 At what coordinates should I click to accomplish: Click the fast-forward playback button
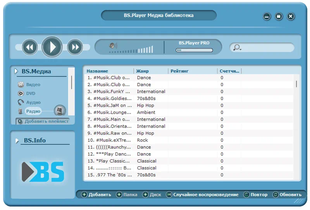point(75,47)
